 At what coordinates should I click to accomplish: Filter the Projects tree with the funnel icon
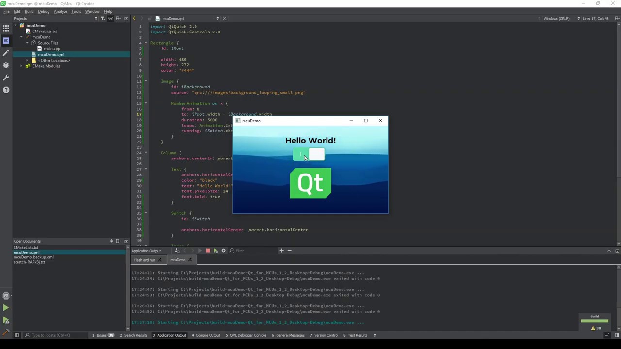[x=102, y=18]
